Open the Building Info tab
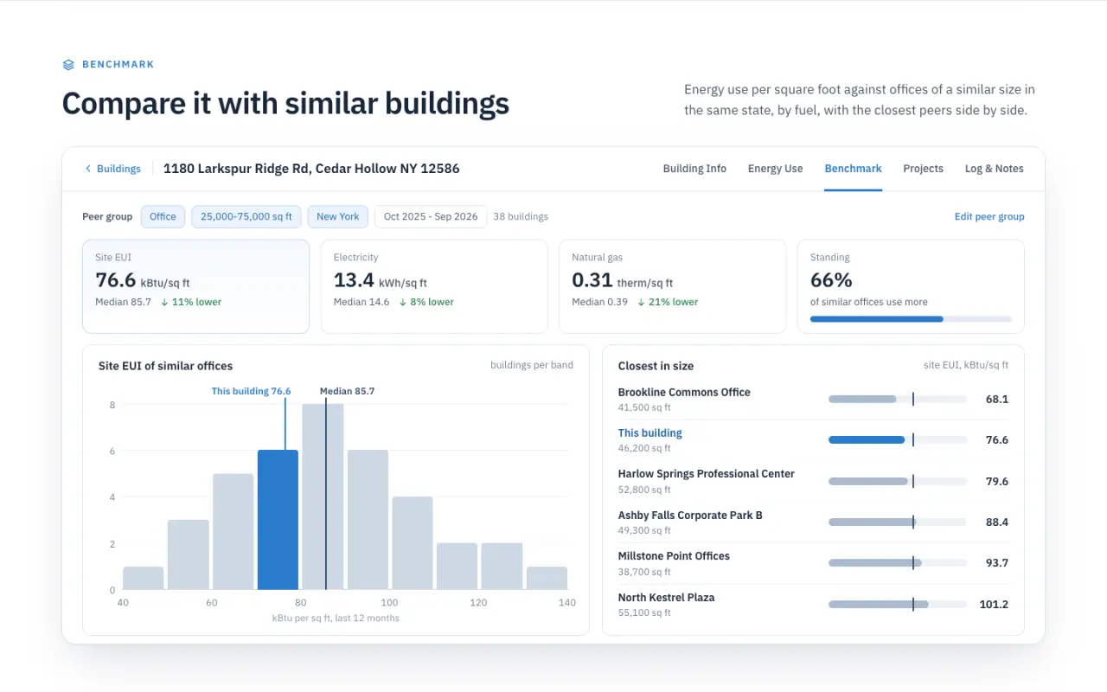The height and width of the screenshot is (692, 1107). pyautogui.click(x=694, y=169)
